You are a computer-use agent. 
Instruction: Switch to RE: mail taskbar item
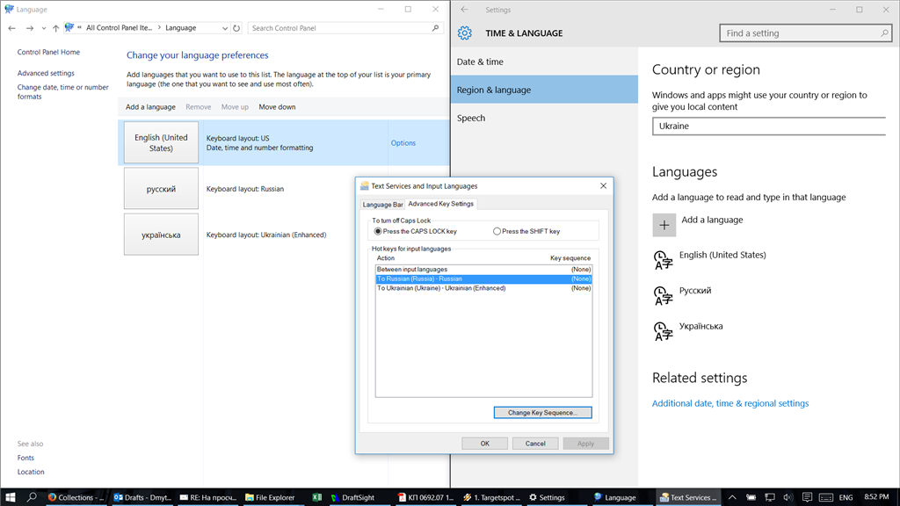click(208, 497)
